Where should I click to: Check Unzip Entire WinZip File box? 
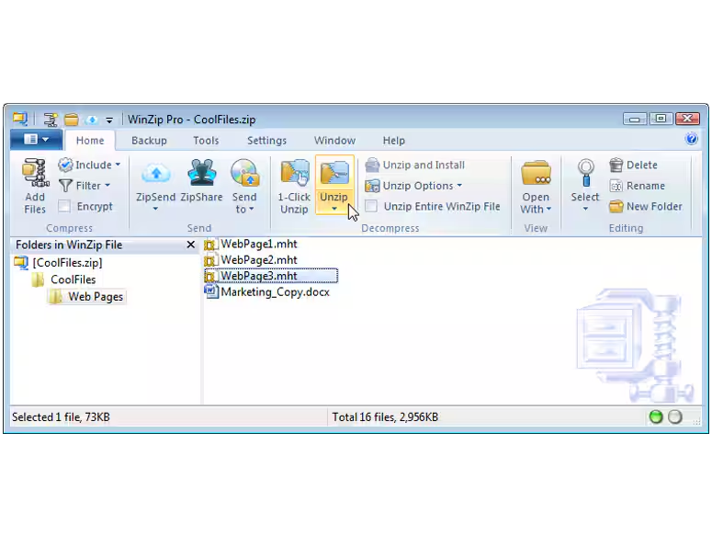[371, 206]
